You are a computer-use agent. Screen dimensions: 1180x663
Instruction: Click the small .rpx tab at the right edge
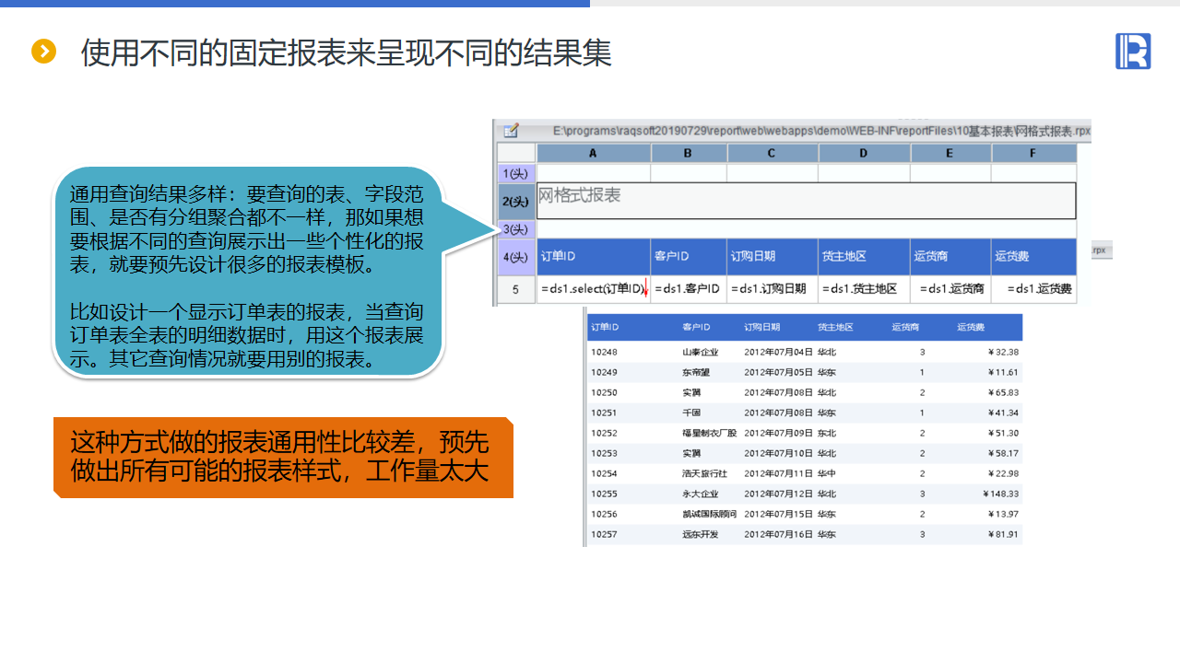click(1101, 250)
